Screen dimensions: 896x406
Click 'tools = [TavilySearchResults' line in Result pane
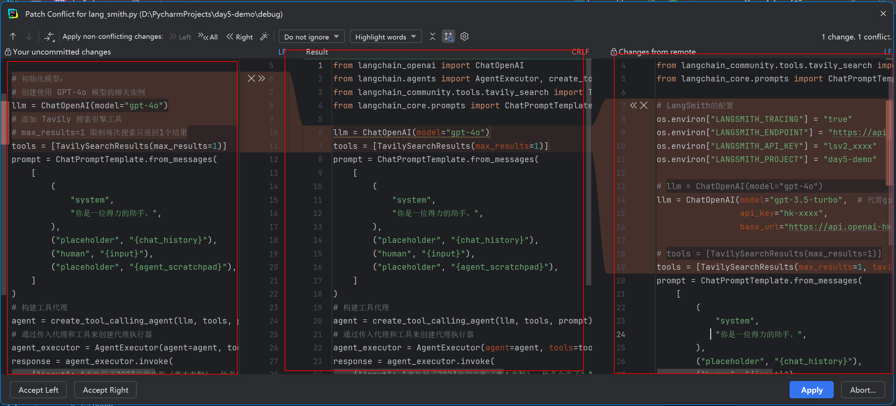coord(441,146)
